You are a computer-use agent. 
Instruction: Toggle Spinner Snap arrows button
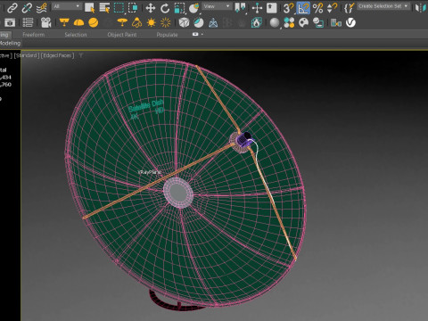(x=332, y=8)
